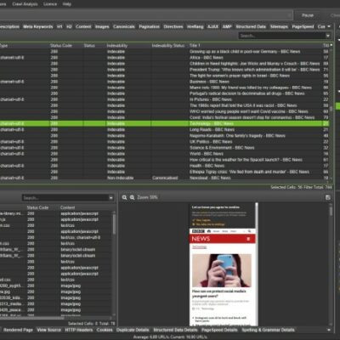Sort by the Indexability Status column header

(168, 46)
